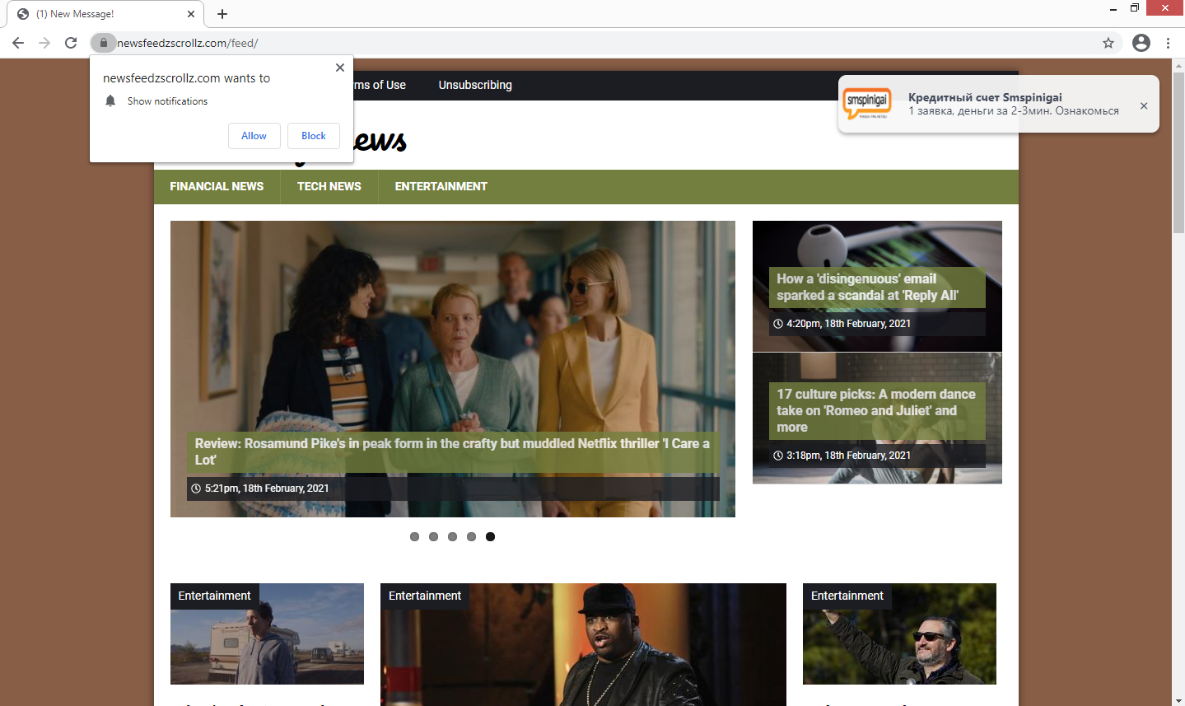The width and height of the screenshot is (1185, 706).
Task: Click the Unsubscribing link
Action: point(475,85)
